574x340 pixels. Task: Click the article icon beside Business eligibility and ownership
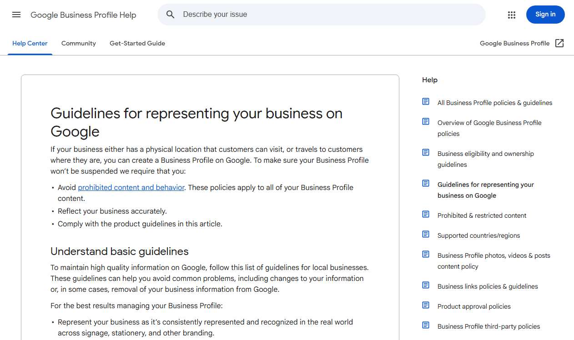[x=426, y=152]
